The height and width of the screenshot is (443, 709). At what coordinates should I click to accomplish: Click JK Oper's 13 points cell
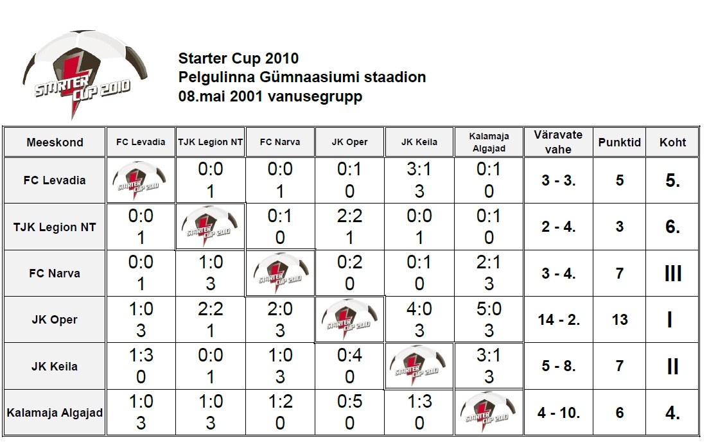(620, 320)
